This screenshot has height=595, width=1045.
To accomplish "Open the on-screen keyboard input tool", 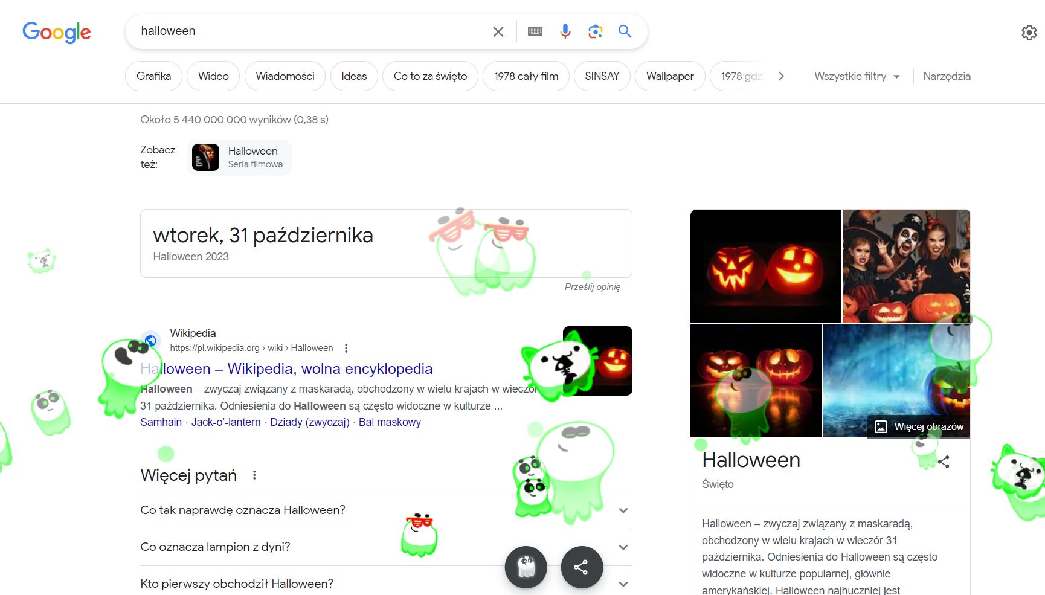I will pyautogui.click(x=535, y=31).
